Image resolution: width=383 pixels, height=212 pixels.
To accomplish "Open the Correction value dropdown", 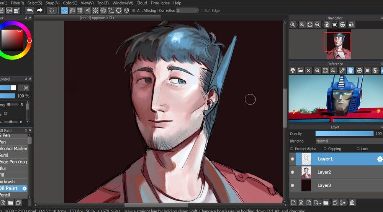I will (x=196, y=11).
